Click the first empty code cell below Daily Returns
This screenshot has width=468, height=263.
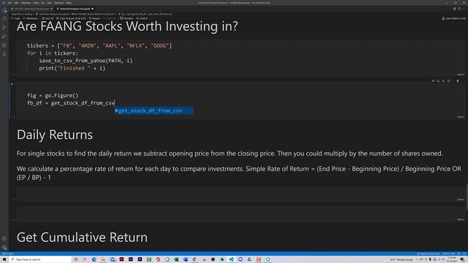click(x=241, y=194)
